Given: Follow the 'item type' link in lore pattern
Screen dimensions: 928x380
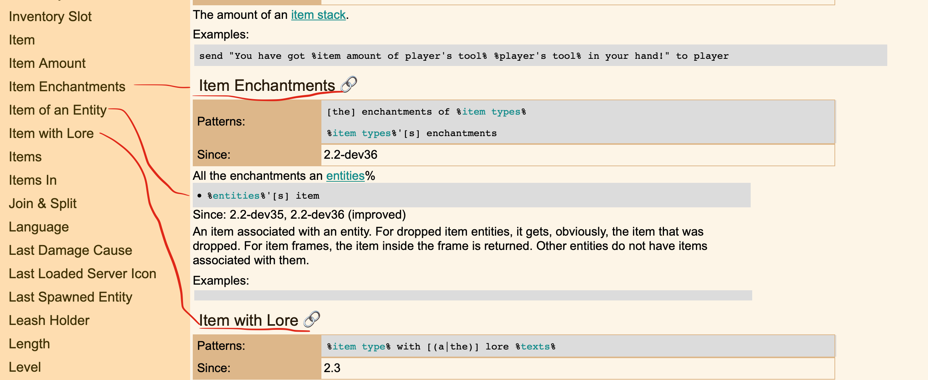Looking at the screenshot, I should (359, 346).
